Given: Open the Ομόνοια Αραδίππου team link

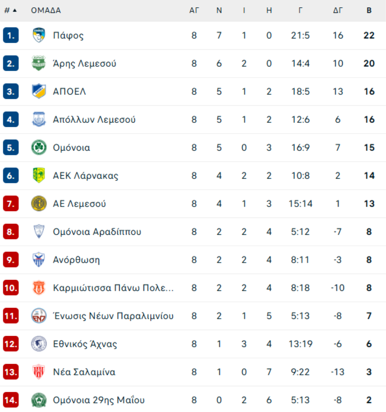Looking at the screenshot, I should (x=97, y=232).
